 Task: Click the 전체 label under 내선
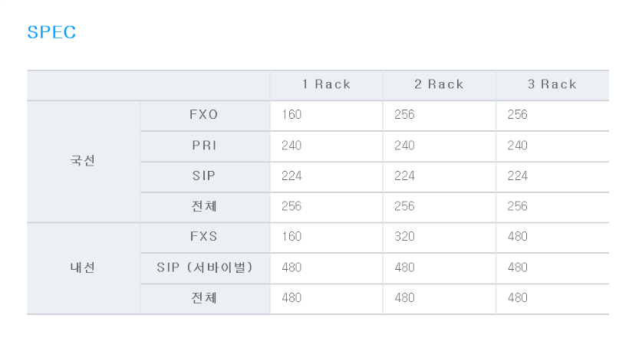204,298
